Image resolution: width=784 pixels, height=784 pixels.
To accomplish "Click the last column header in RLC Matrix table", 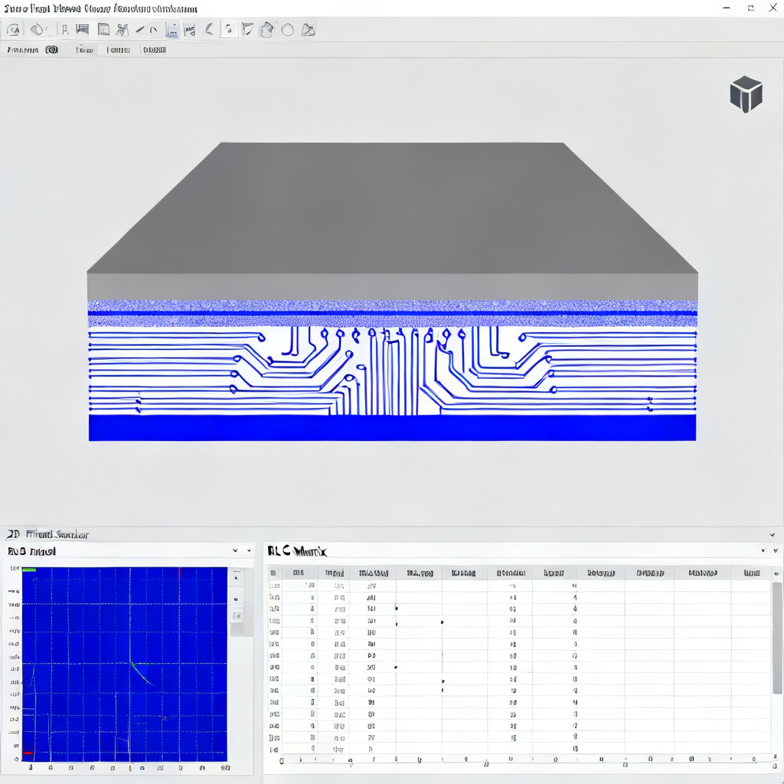I will coord(752,573).
